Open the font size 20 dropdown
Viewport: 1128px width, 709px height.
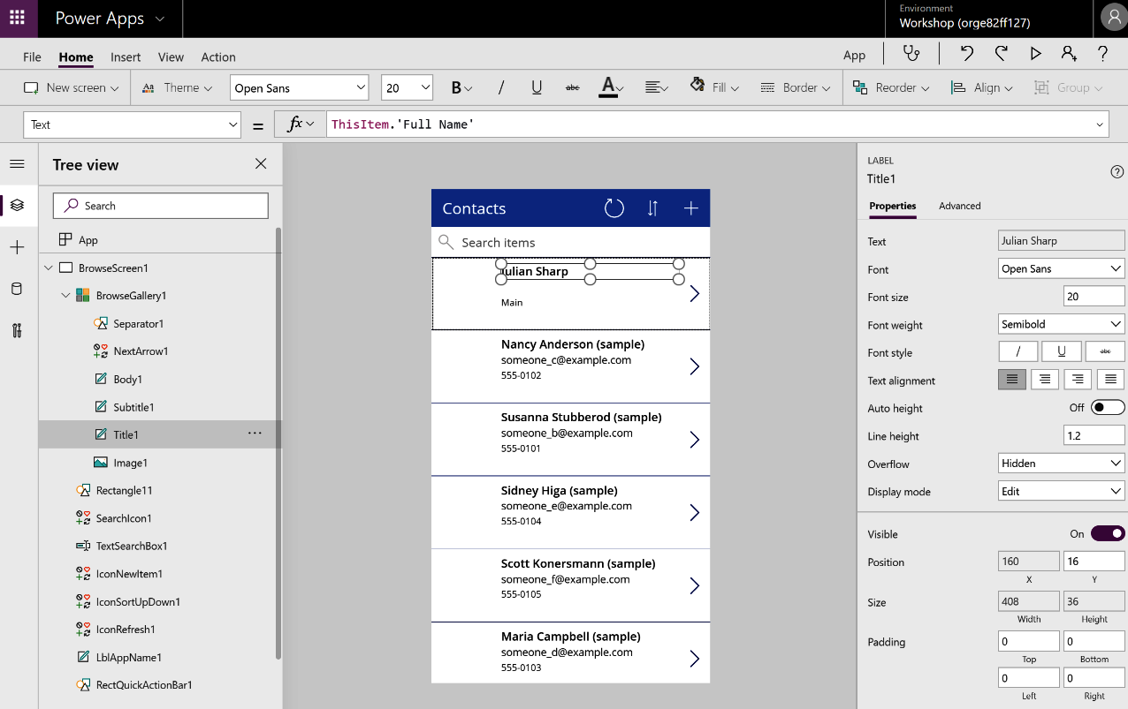[x=407, y=87]
